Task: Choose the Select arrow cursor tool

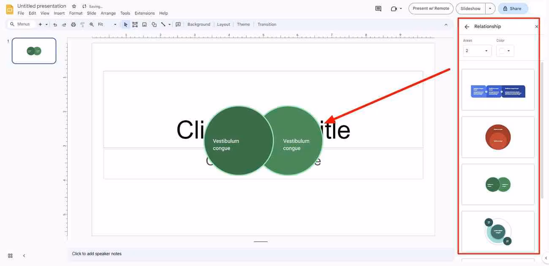Action: pos(125,24)
